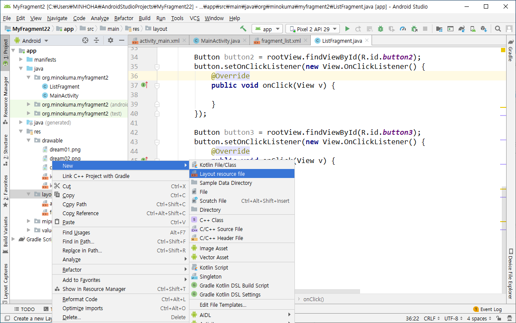Open the SDK Manager icon
The height and width of the screenshot is (323, 516).
click(x=484, y=29)
